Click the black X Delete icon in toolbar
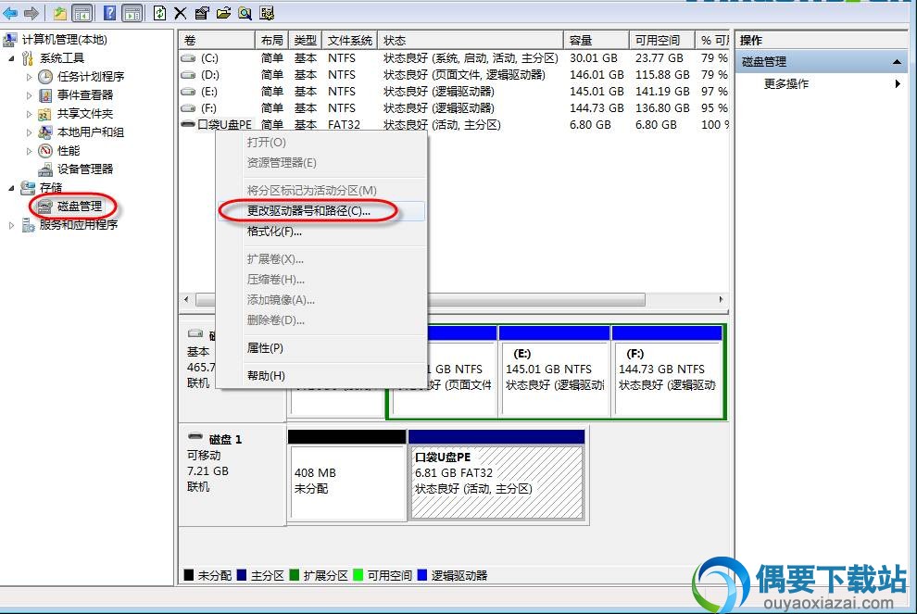The image size is (917, 614). tap(181, 13)
